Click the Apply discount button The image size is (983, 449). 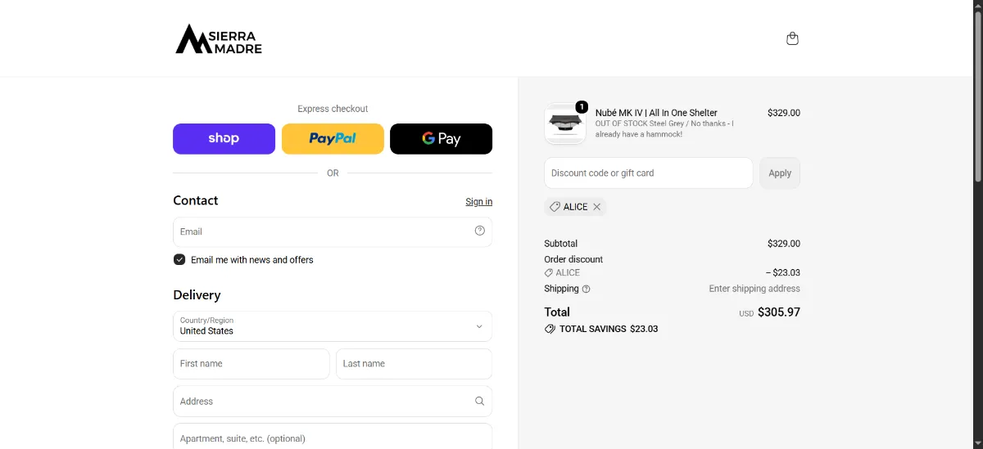coord(780,173)
